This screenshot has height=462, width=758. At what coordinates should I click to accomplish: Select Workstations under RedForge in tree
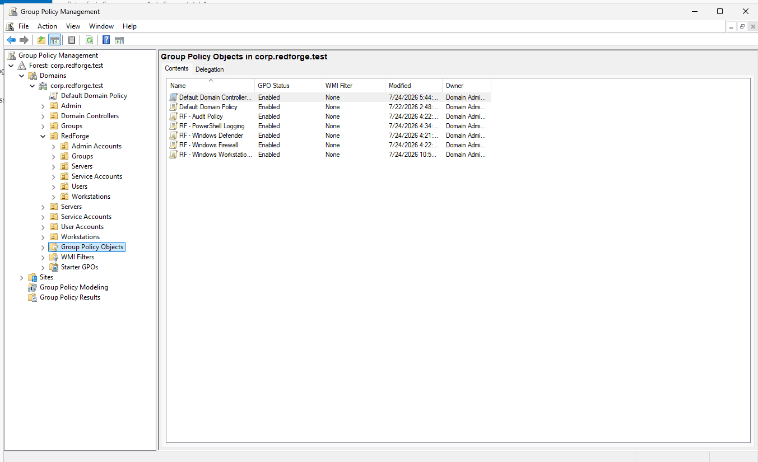91,197
